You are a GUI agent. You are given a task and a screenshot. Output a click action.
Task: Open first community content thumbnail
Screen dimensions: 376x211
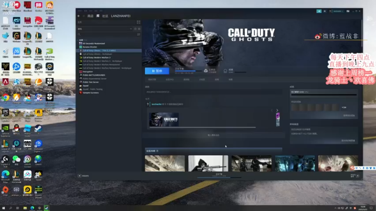(165, 163)
